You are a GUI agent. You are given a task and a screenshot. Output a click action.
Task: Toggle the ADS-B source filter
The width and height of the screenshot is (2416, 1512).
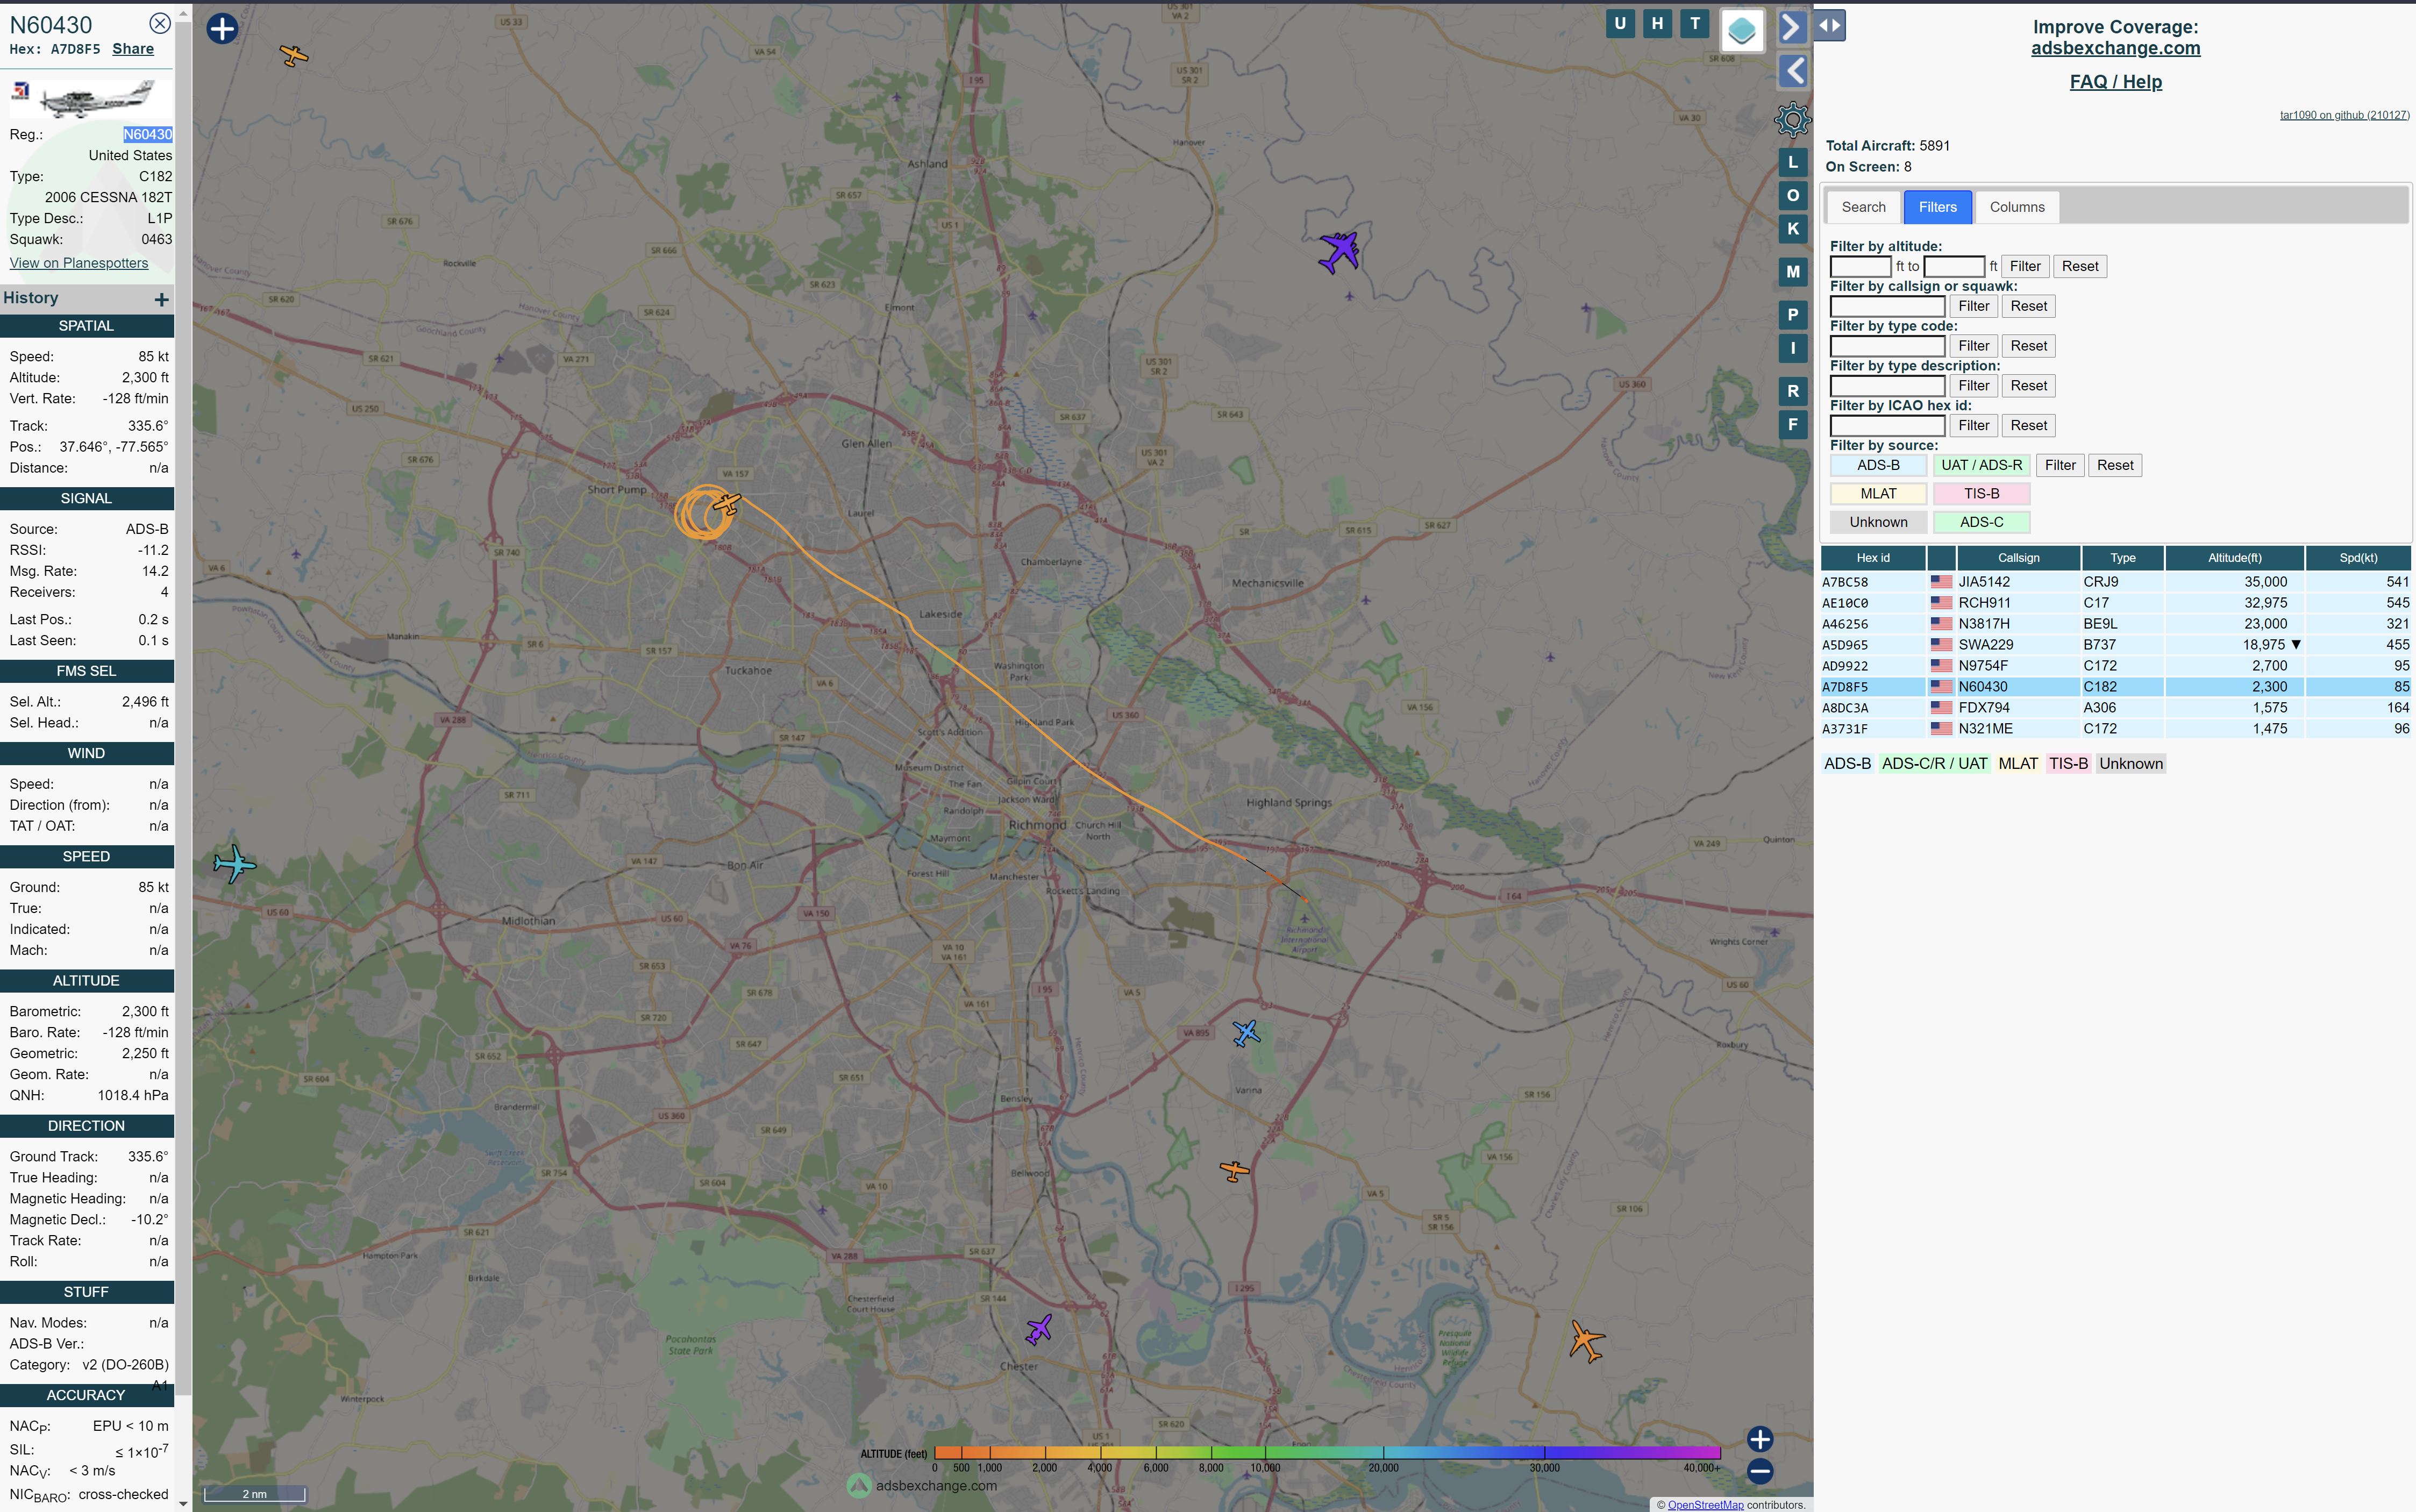pyautogui.click(x=1878, y=465)
